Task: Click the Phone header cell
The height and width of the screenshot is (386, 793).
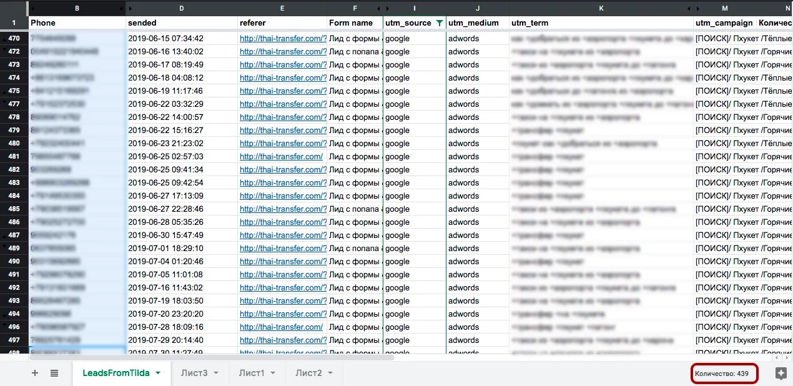Action: [x=77, y=23]
